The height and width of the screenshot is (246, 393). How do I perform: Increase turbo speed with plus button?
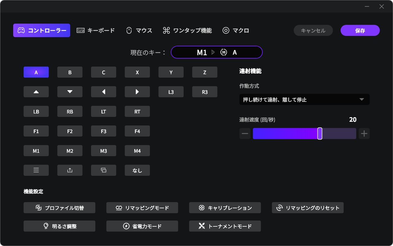click(x=364, y=134)
